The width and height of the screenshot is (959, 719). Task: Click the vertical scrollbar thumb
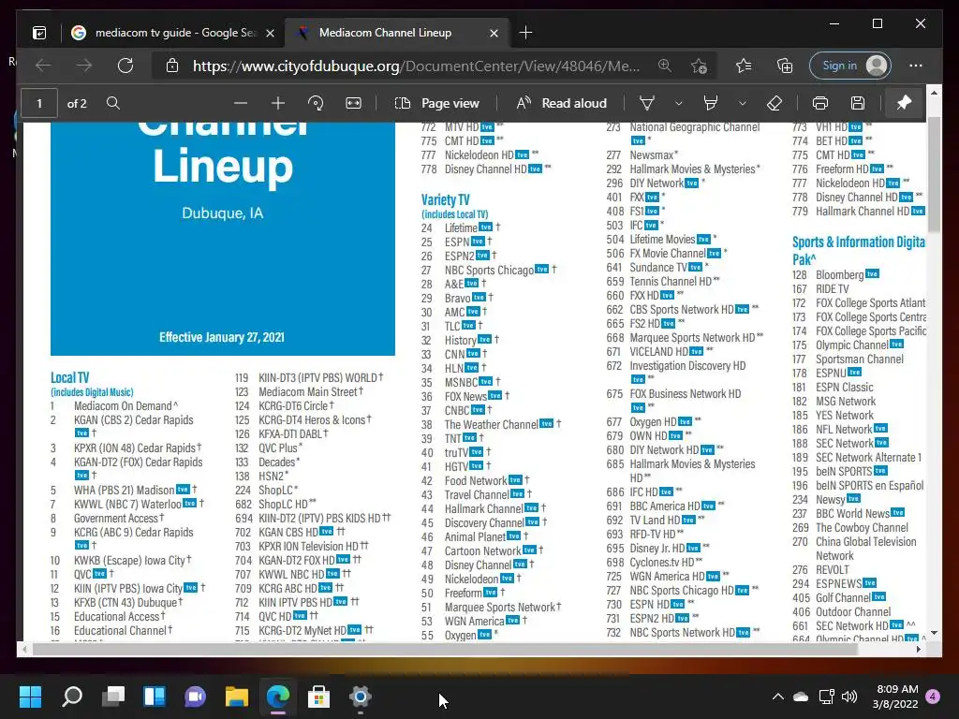pos(934,175)
